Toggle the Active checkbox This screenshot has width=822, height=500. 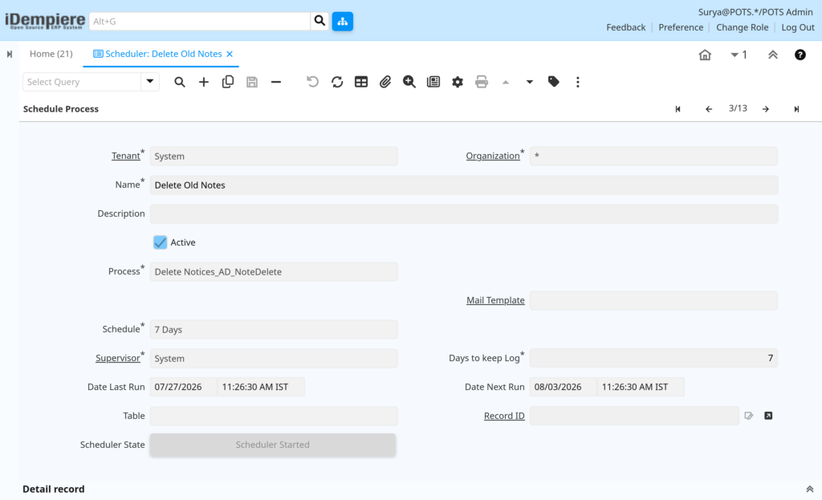(x=160, y=242)
